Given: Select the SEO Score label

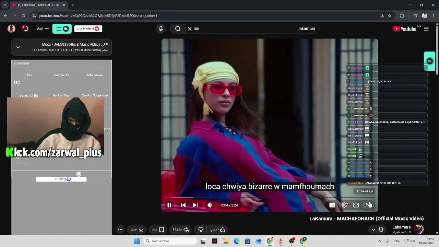Looking at the screenshot, I should 28,96.
